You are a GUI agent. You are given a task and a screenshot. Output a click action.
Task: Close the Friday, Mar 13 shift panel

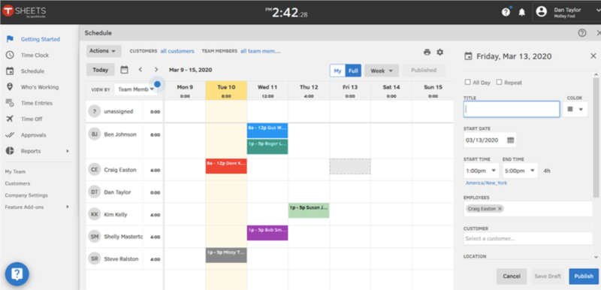[x=593, y=56]
